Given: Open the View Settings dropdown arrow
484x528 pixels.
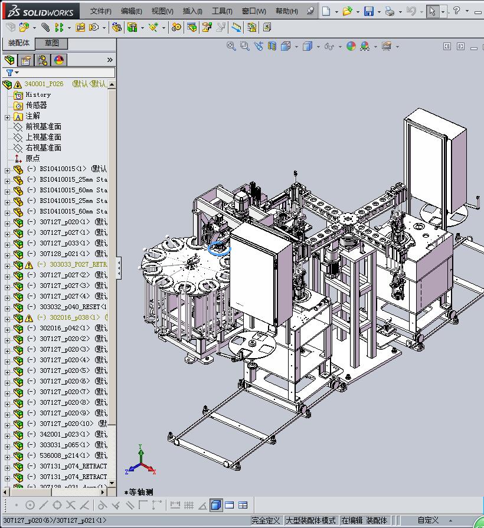Looking at the screenshot, I should click(x=398, y=47).
